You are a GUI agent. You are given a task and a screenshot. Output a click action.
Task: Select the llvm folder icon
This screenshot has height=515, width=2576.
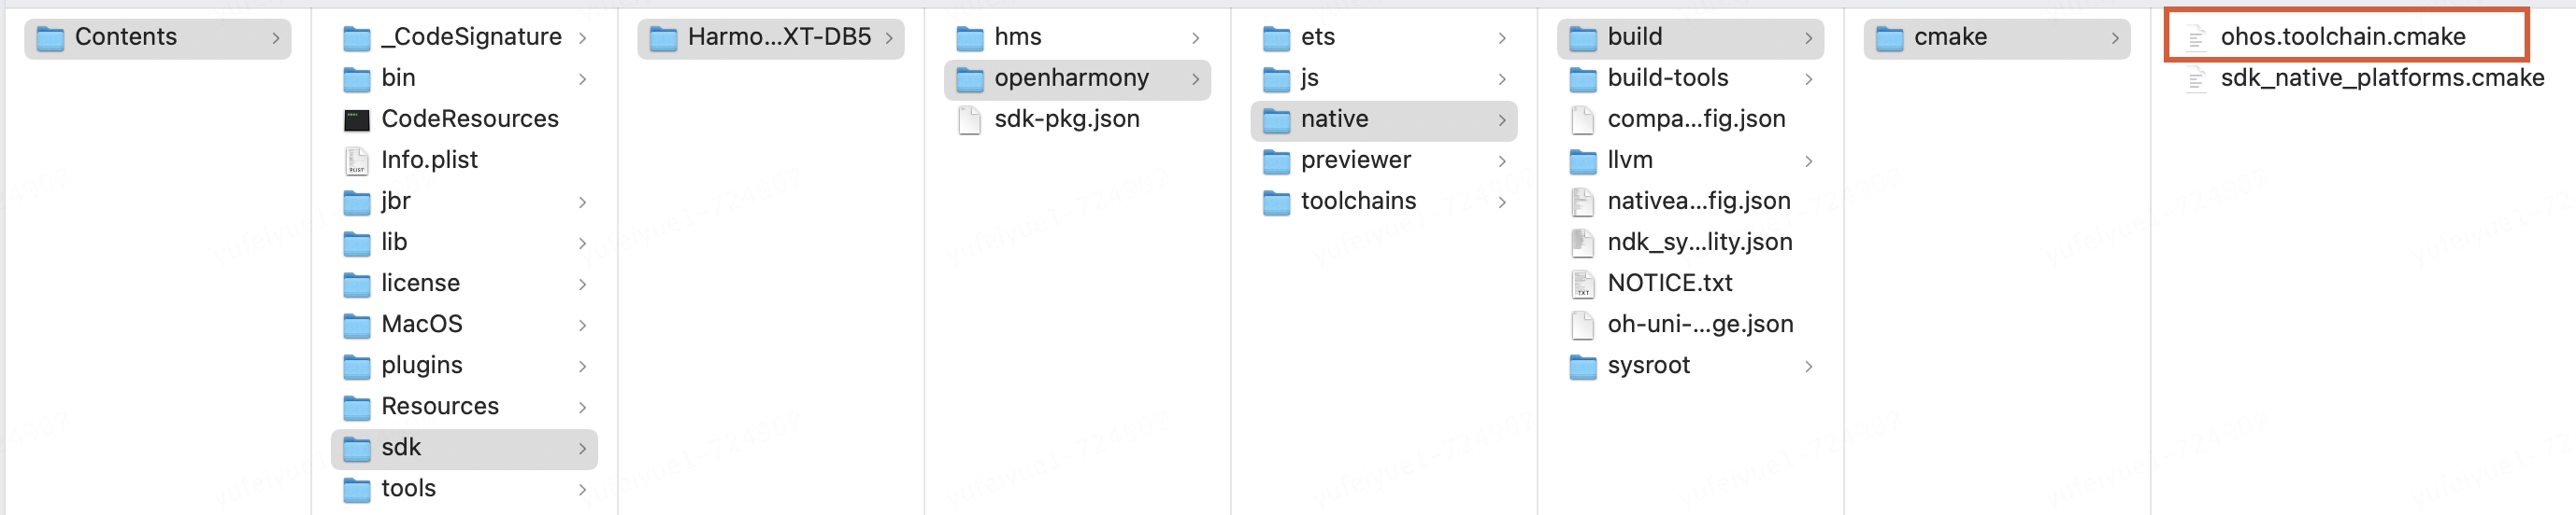pyautogui.click(x=1583, y=160)
